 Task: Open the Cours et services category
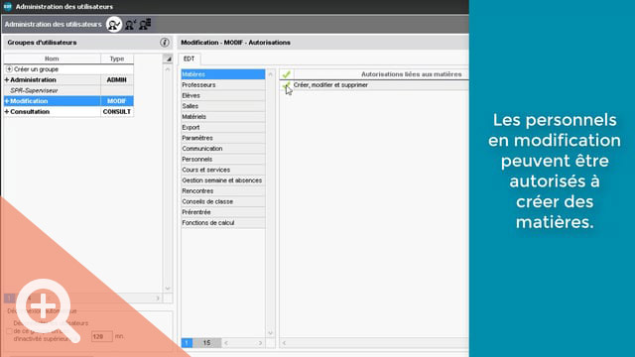coord(223,170)
